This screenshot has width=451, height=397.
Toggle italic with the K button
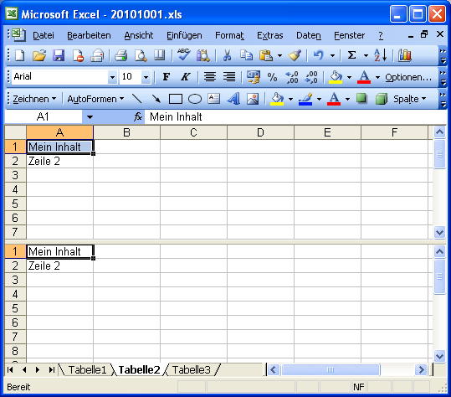(186, 77)
